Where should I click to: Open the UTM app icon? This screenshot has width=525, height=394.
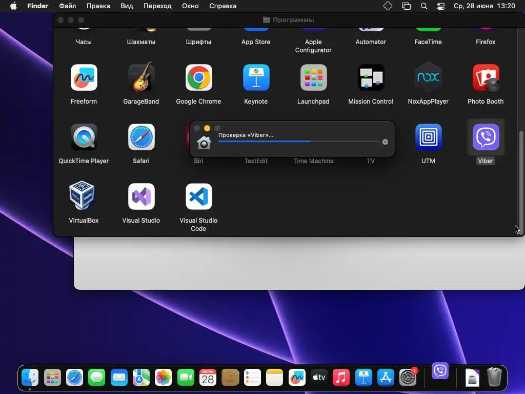428,136
